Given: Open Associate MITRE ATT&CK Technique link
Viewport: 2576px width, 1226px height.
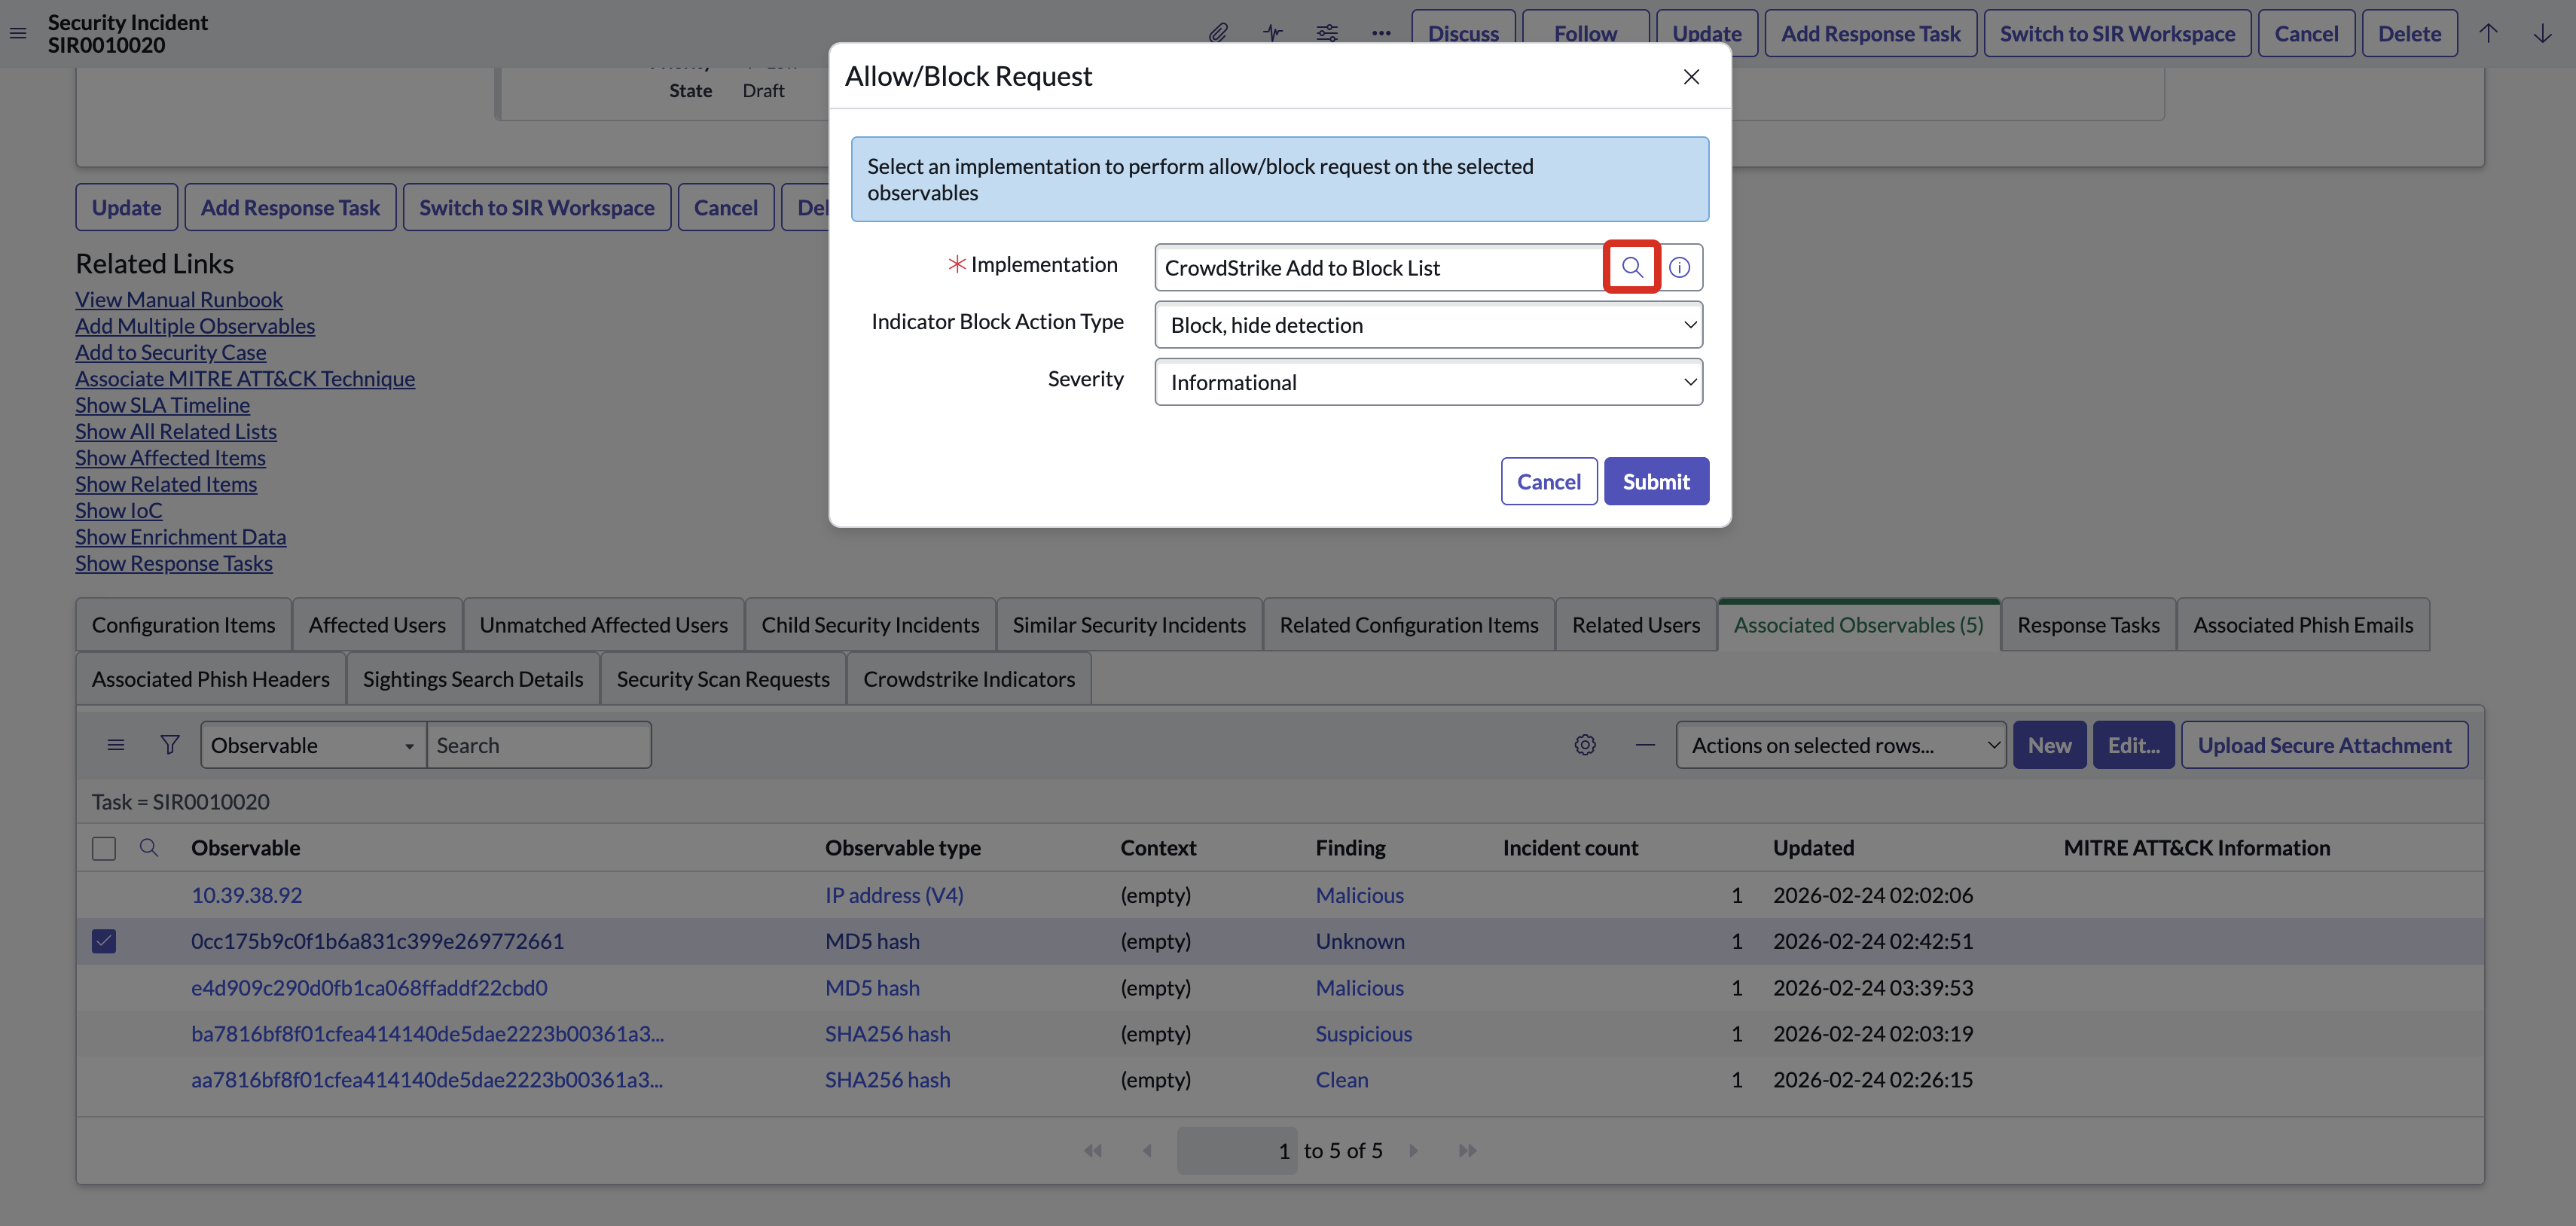Looking at the screenshot, I should [245, 379].
